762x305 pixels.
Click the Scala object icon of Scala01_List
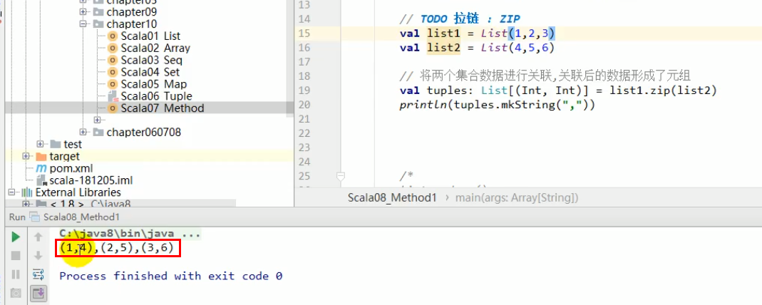113,36
